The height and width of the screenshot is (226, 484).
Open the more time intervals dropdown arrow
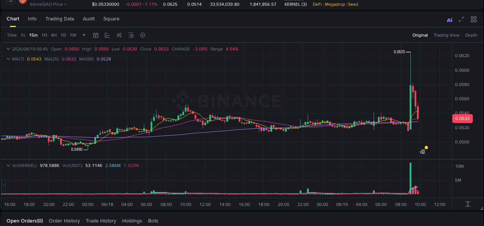84,35
